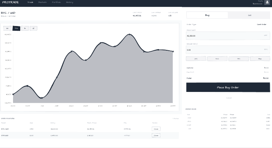272x148 pixels.
Task: Select the BTC / USD pair title
Action: coord(8,13)
